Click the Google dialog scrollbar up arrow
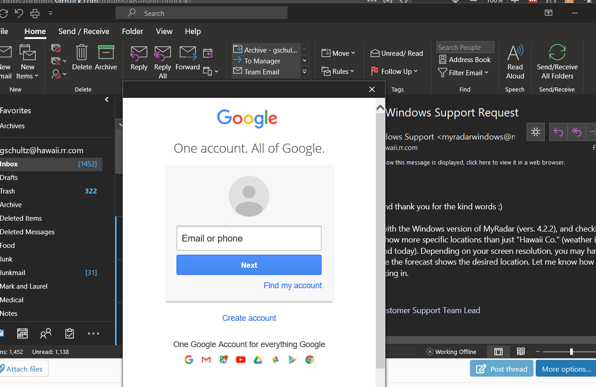This screenshot has height=387, width=596. 380,107
